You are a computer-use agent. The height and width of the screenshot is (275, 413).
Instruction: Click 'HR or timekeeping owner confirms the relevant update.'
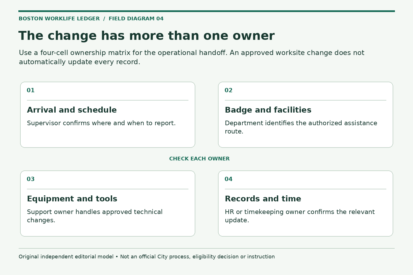(300, 216)
